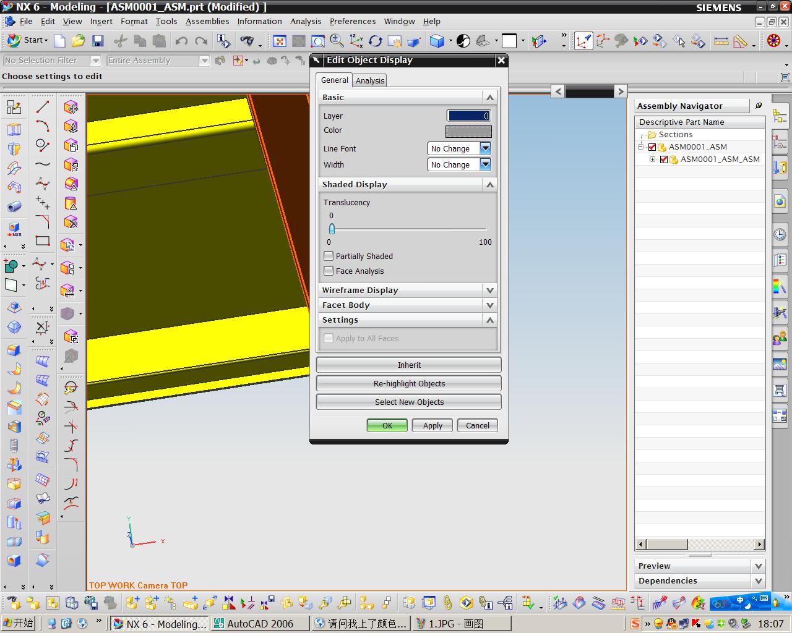The image size is (792, 633).
Task: Open the Analysis menu in menu bar
Action: click(306, 21)
